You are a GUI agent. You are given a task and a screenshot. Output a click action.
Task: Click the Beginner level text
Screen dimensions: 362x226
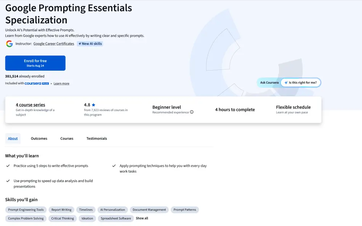pyautogui.click(x=167, y=107)
